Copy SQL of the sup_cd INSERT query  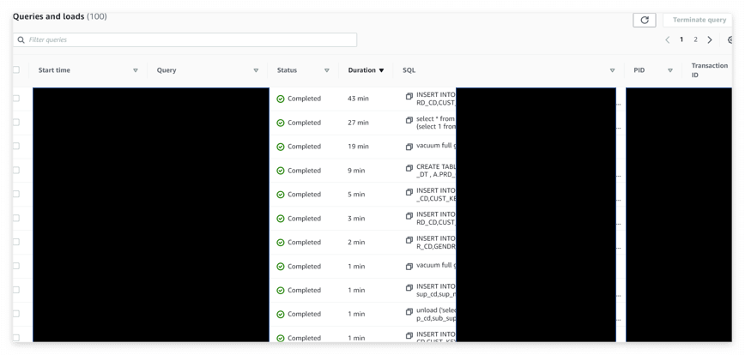pos(409,287)
